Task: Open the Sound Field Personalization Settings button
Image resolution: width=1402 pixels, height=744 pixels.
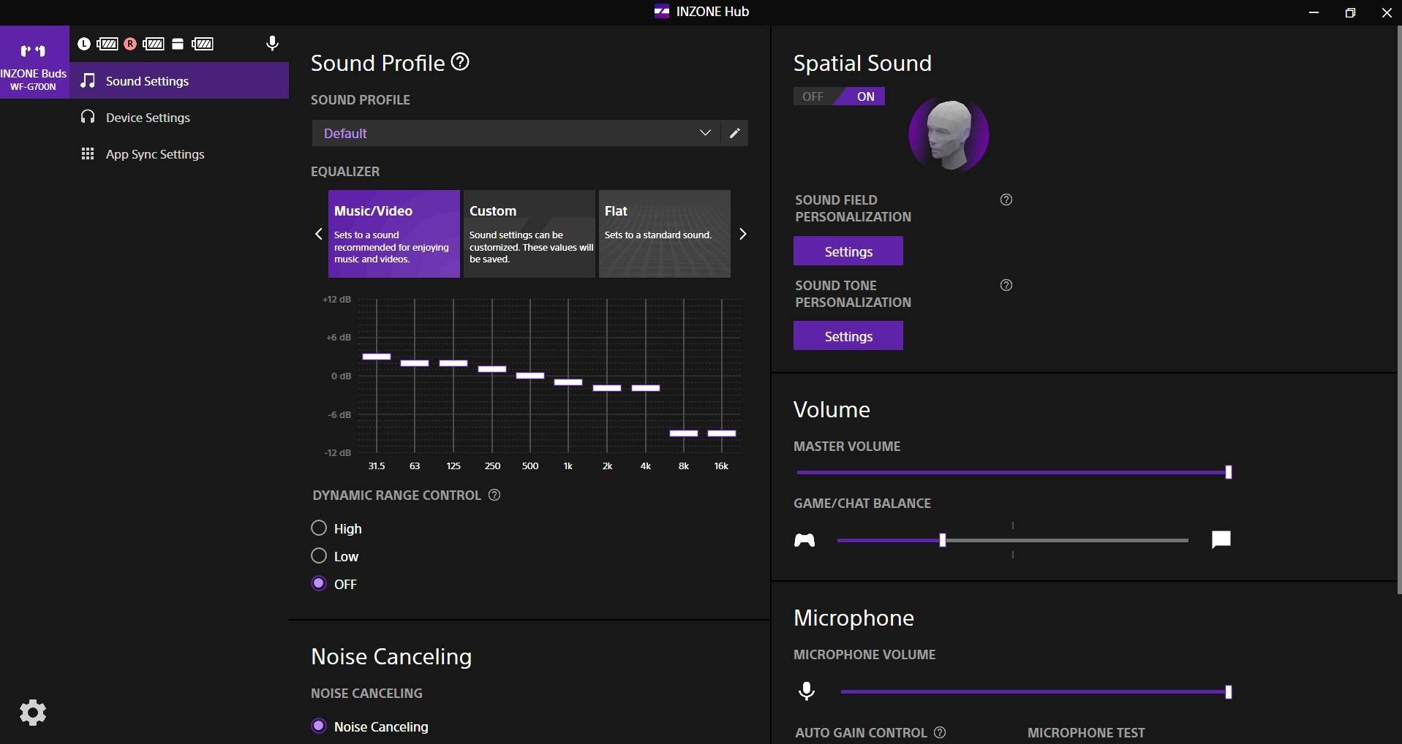Action: 848,251
